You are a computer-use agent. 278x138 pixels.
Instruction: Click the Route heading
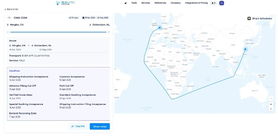[13, 41]
